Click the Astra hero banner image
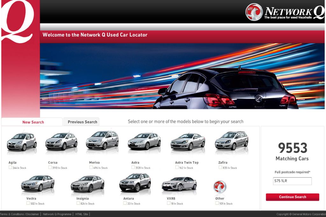Screen dimensions: 326x217 182,76
